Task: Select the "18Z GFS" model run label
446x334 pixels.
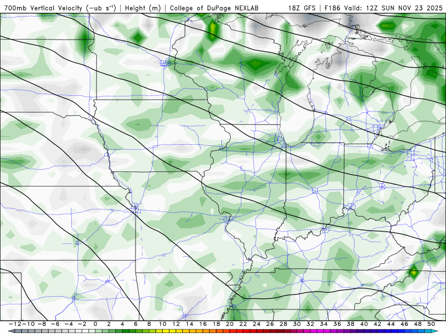Action: 302,8
